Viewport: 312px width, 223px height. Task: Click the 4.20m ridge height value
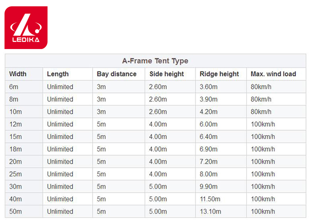pos(209,111)
